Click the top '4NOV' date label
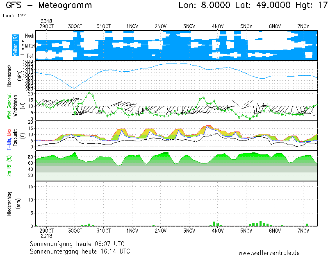 (x=218, y=27)
